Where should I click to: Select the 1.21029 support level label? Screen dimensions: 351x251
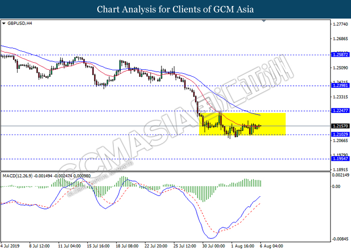(x=340, y=135)
